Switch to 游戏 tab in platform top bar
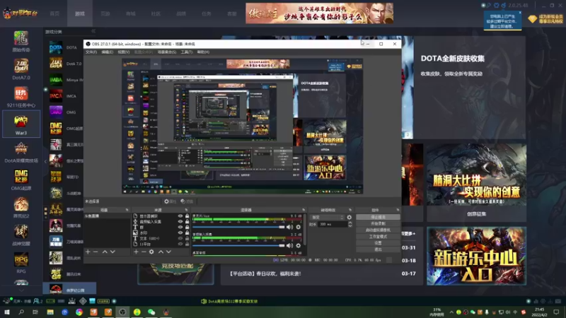Screen dimensions: 566x318 [x=80, y=13]
